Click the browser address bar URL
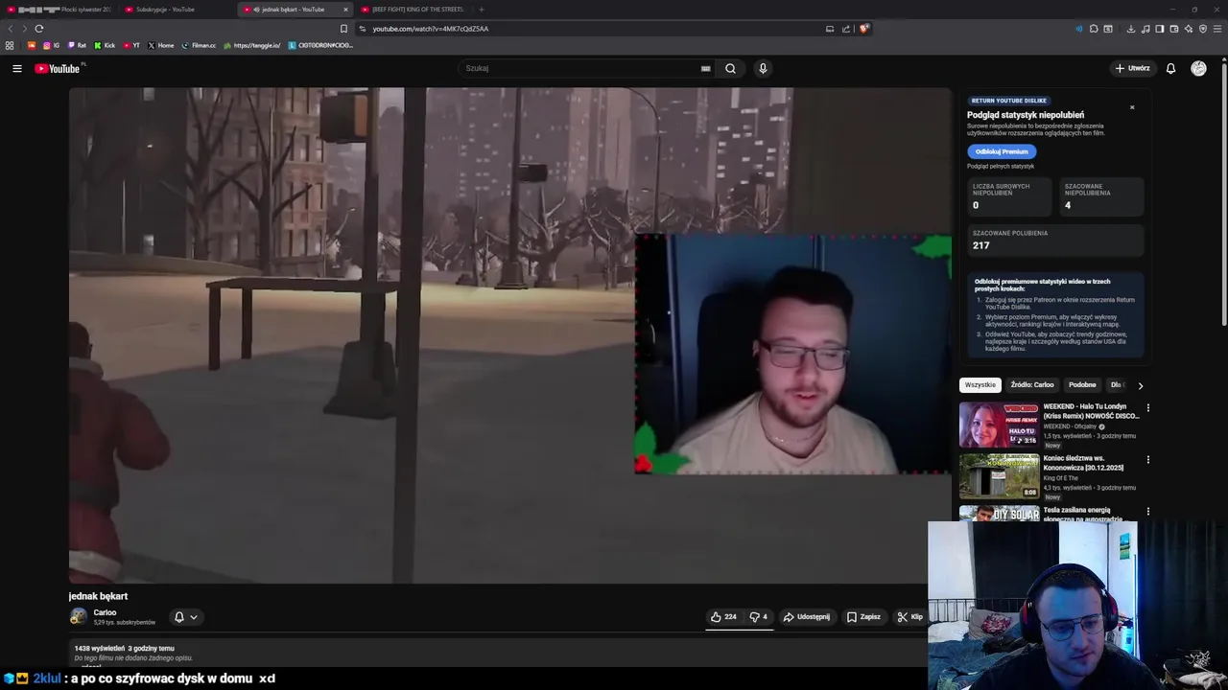 point(431,29)
